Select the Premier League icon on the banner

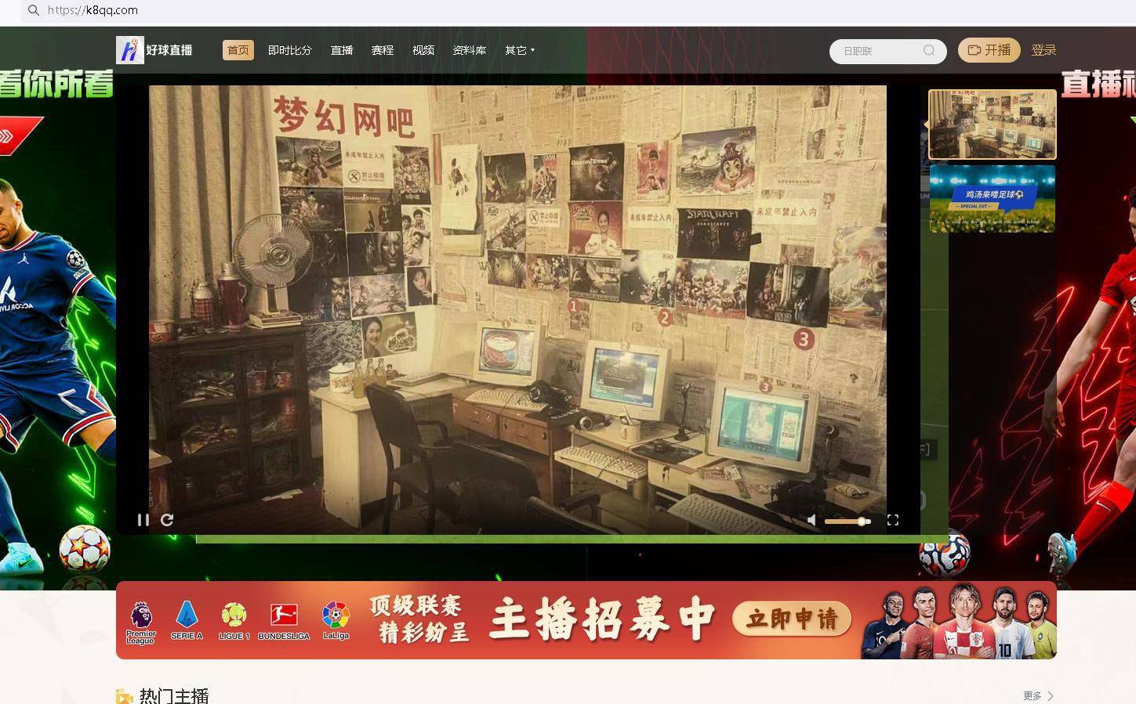tap(140, 620)
